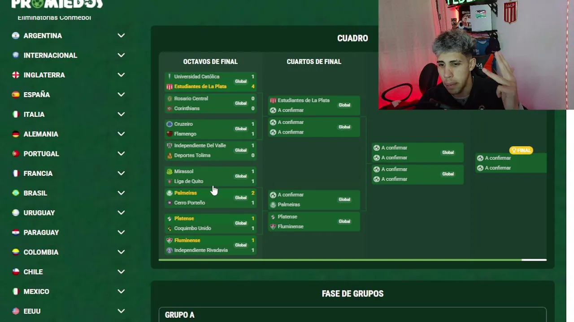Click the Paraguay flag icon
The height and width of the screenshot is (322, 574).
[x=16, y=233]
